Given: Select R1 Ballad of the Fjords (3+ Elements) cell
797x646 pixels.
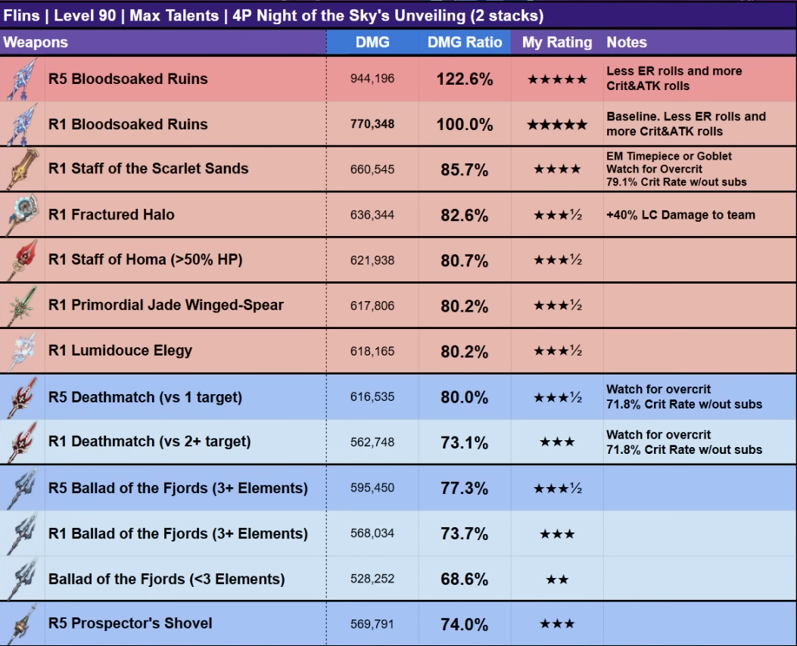Looking at the screenshot, I should [x=185, y=533].
